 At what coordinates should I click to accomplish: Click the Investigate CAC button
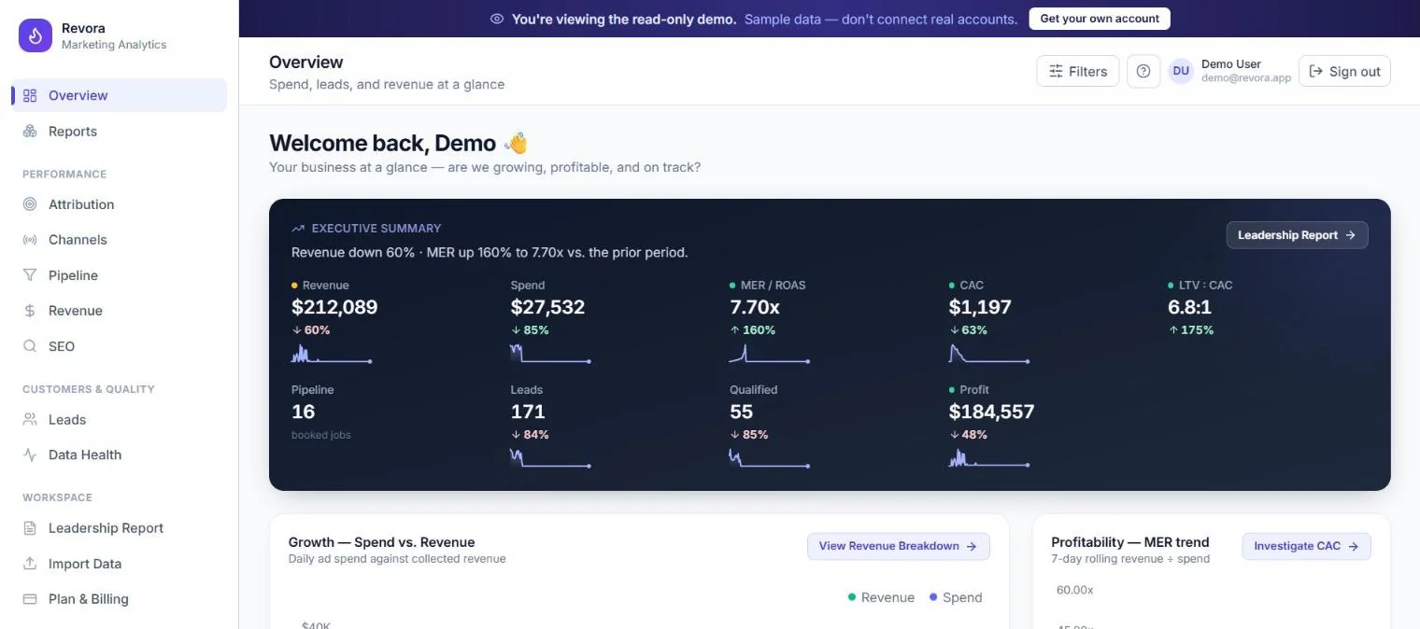click(x=1306, y=546)
